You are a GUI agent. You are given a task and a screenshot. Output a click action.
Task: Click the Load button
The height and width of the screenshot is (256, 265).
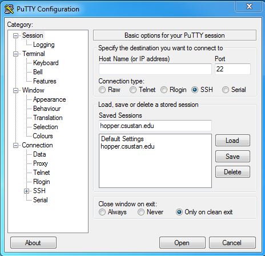(x=232, y=141)
